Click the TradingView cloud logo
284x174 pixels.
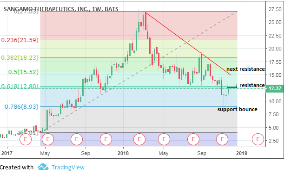click(x=43, y=167)
